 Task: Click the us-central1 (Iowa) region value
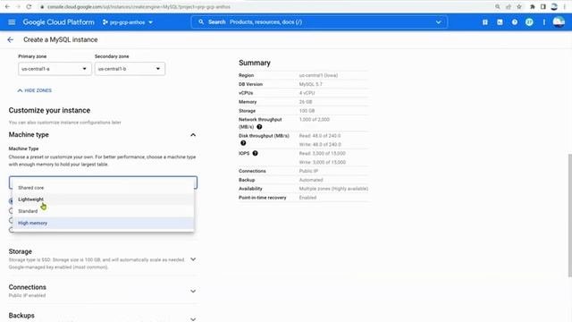click(318, 75)
